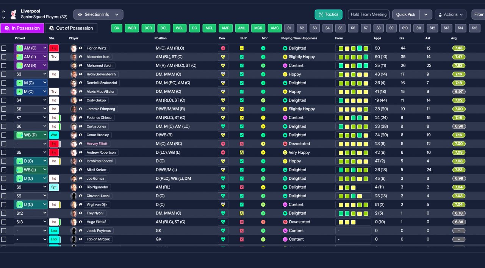The width and height of the screenshot is (485, 268).
Task: Click Florian Wirtz's red condition icon
Action: point(223,48)
